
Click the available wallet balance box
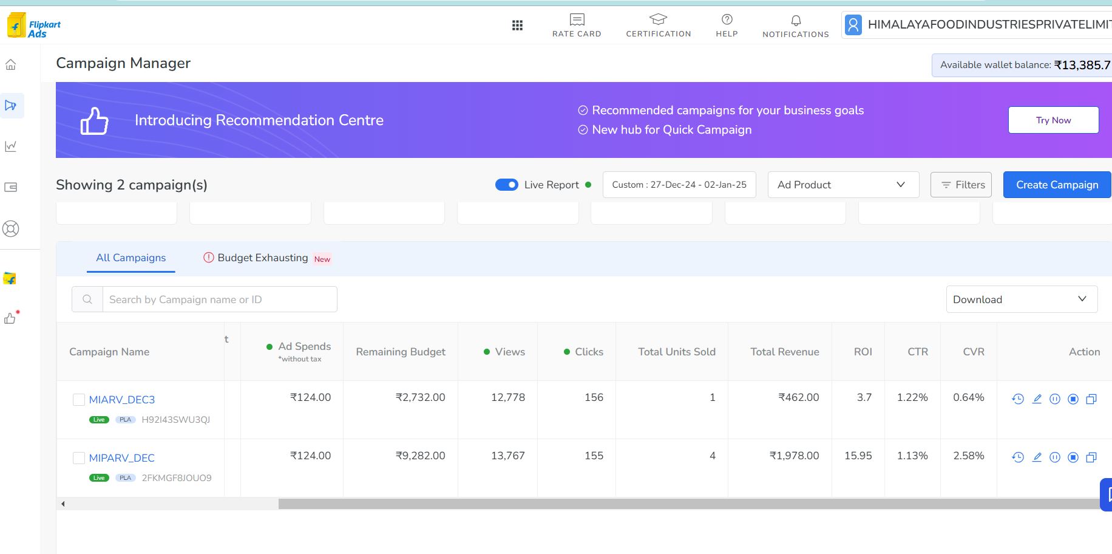(1022, 65)
